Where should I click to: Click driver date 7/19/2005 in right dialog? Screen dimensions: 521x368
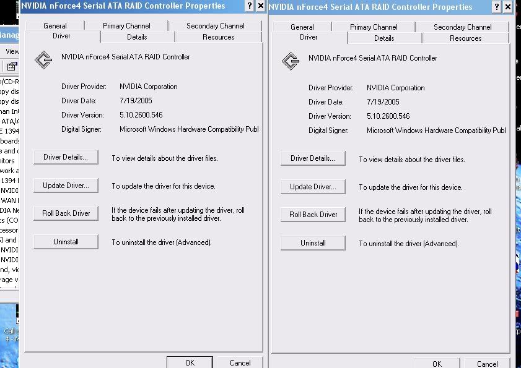coord(383,102)
